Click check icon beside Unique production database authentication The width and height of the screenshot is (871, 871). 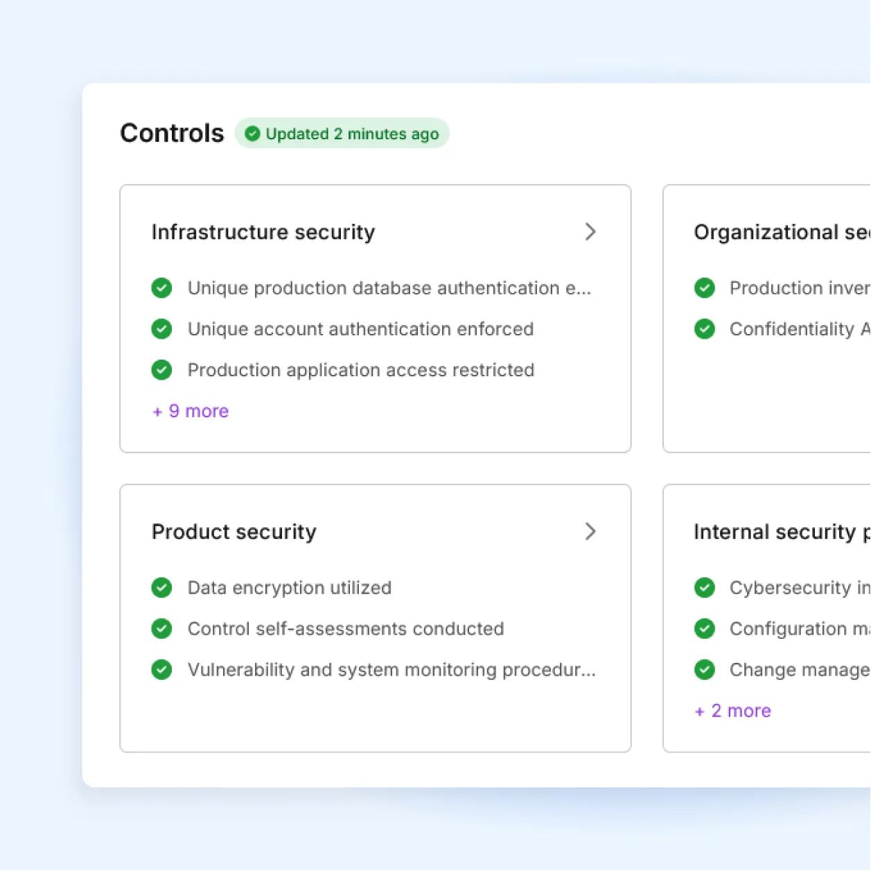coord(161,288)
